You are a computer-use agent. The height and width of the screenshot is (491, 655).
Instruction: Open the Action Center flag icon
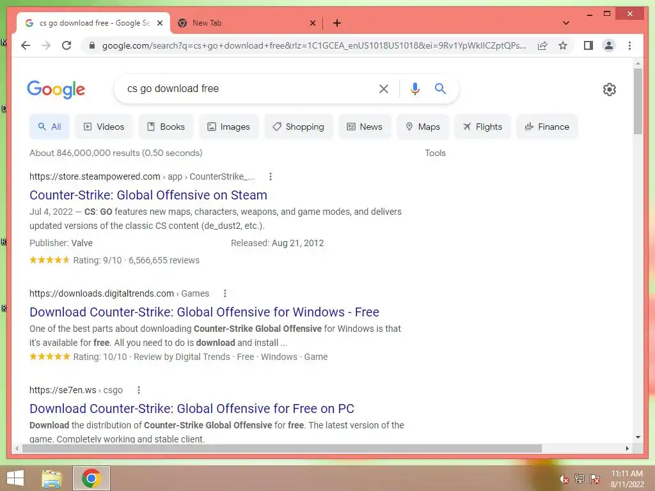594,478
